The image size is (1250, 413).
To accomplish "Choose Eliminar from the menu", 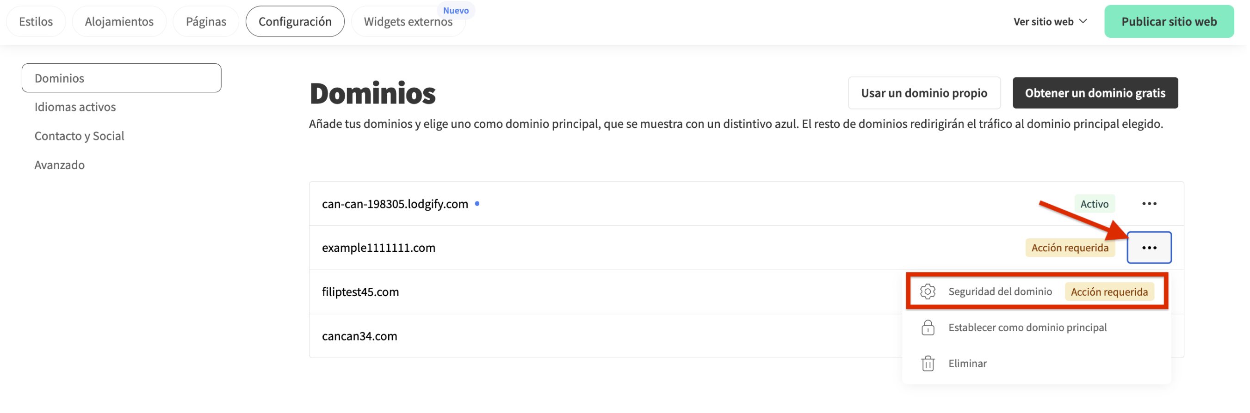I will point(967,363).
